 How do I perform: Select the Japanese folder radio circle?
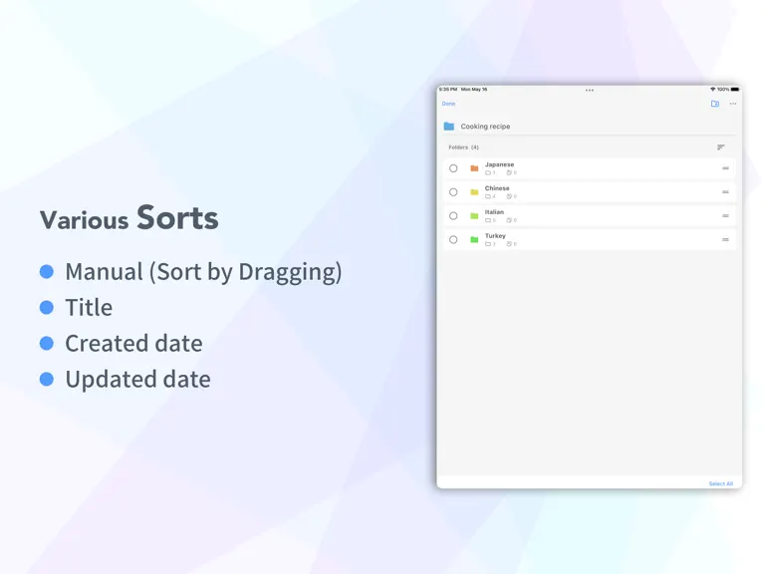click(x=453, y=168)
